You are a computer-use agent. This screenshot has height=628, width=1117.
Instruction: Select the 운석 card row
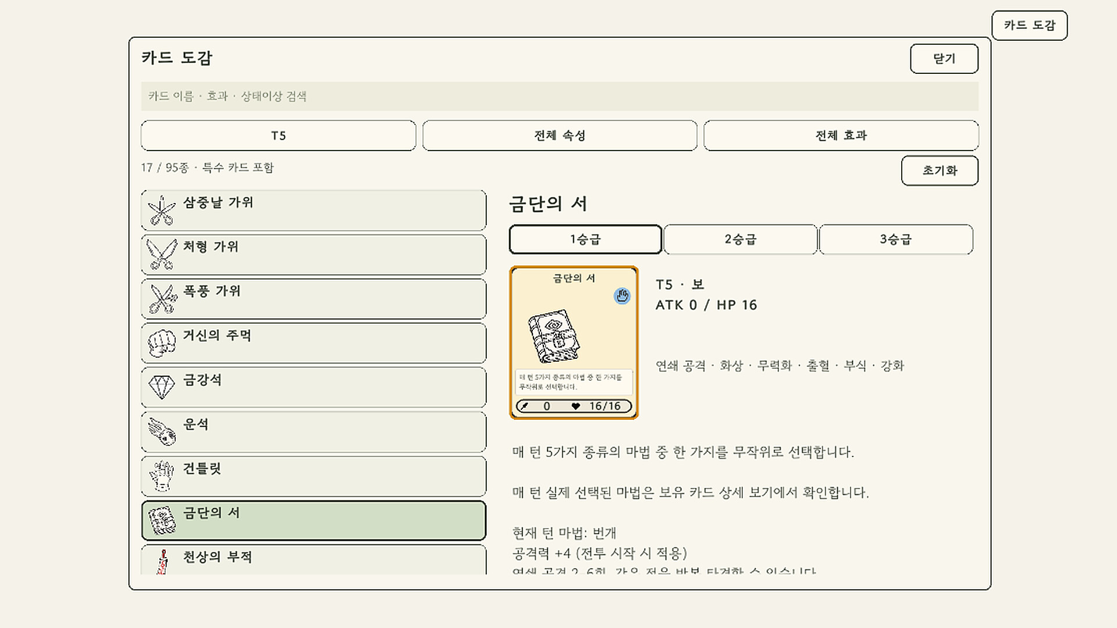tap(314, 432)
